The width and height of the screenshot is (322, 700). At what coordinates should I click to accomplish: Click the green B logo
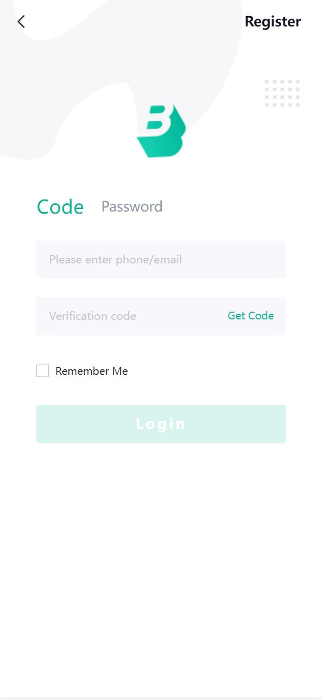[161, 131]
